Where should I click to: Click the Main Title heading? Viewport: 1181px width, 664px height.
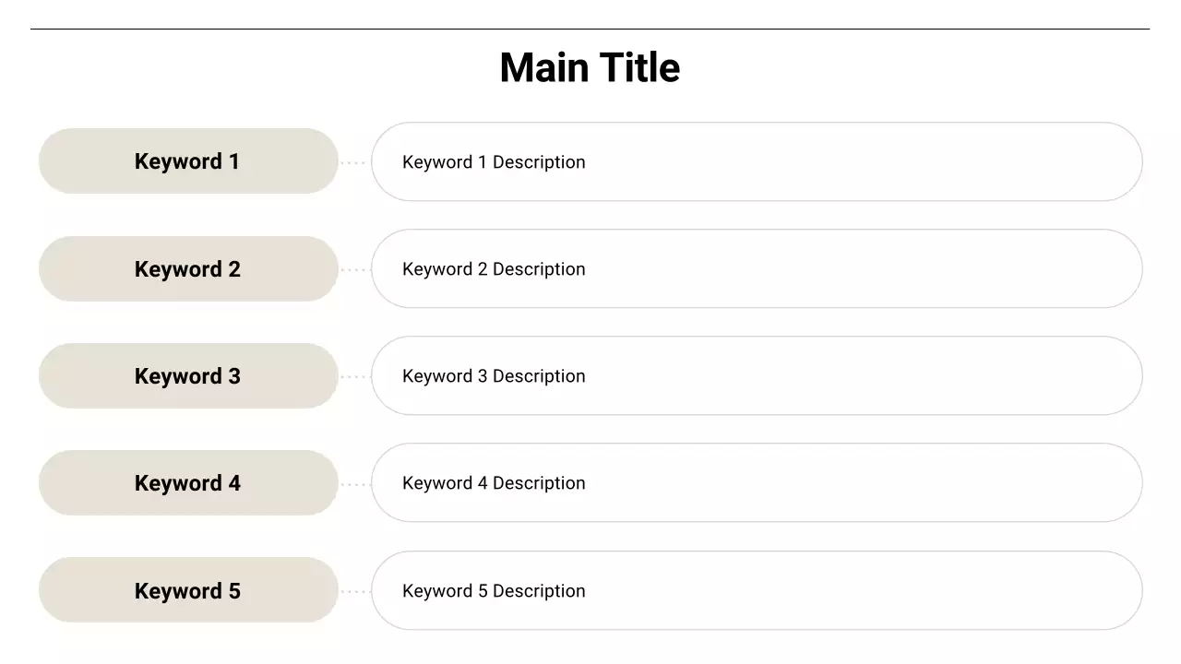(590, 68)
